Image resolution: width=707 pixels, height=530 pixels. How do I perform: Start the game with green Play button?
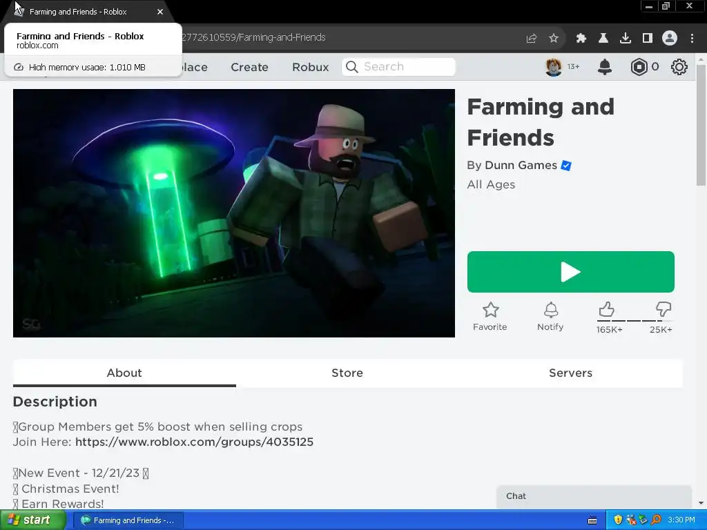tap(570, 272)
